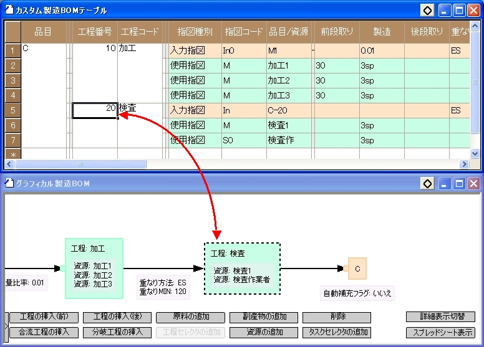Image resolution: width=484 pixels, height=347 pixels.
Task: Minimize the グラフィカル製造BOM window
Action: [444, 184]
